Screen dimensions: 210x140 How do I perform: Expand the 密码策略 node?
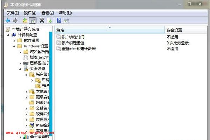pos(32,80)
